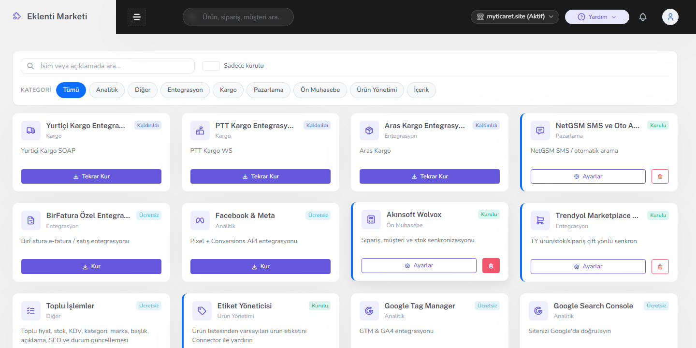Viewport: 696px width, 348px height.
Task: Filter plugins by Pazarlama category
Action: click(x=269, y=90)
